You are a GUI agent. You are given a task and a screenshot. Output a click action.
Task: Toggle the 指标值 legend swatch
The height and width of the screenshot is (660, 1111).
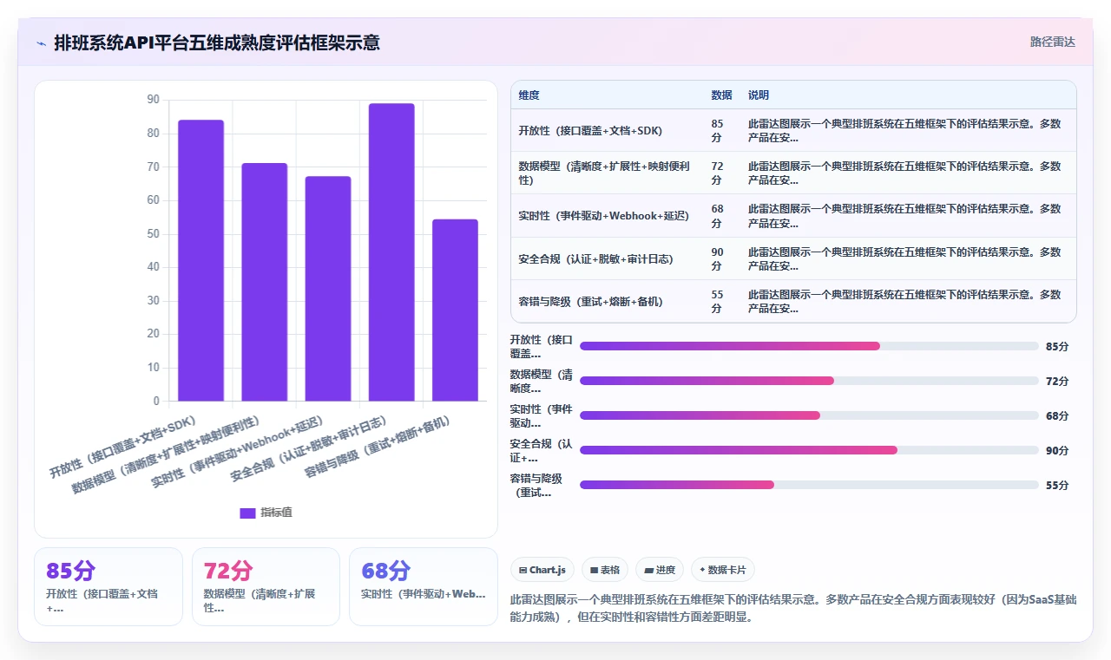247,513
